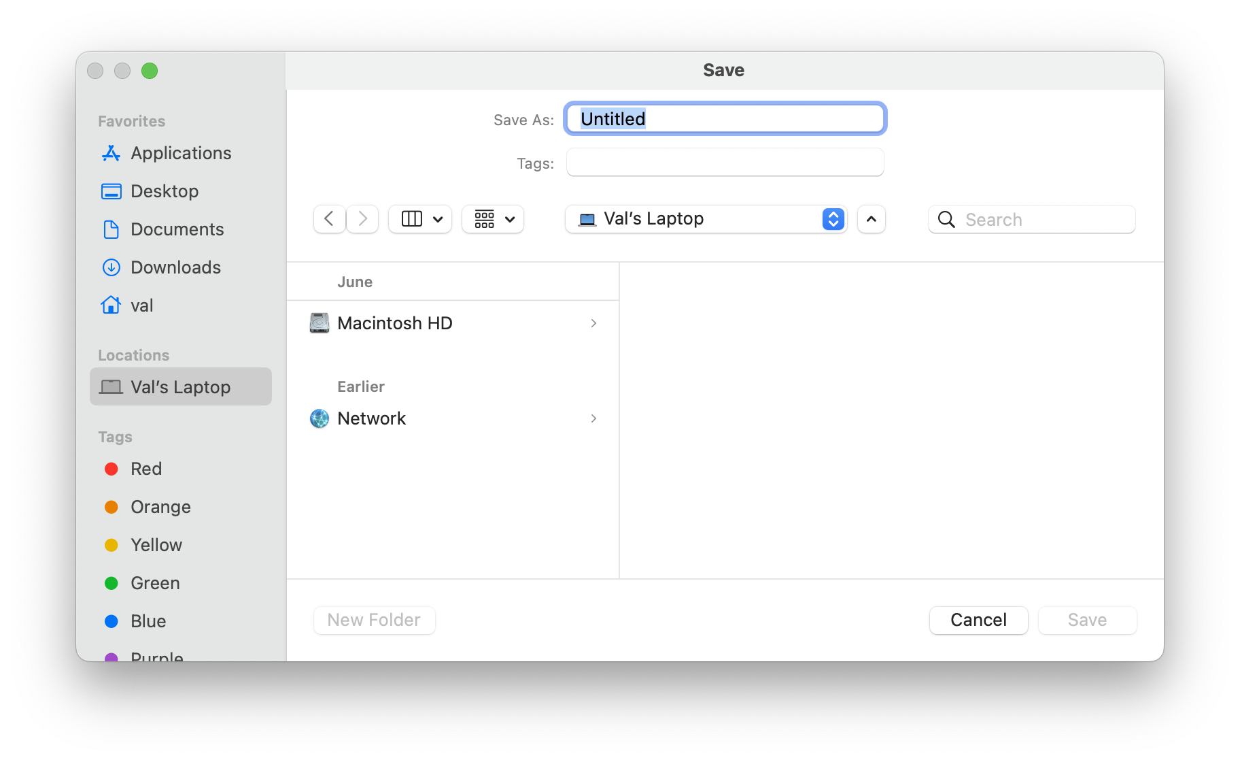
Task: Open the grouping options dropdown
Action: click(492, 219)
